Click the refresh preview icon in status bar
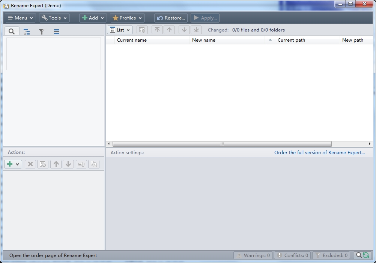Image resolution: width=376 pixels, height=263 pixels. pos(366,255)
